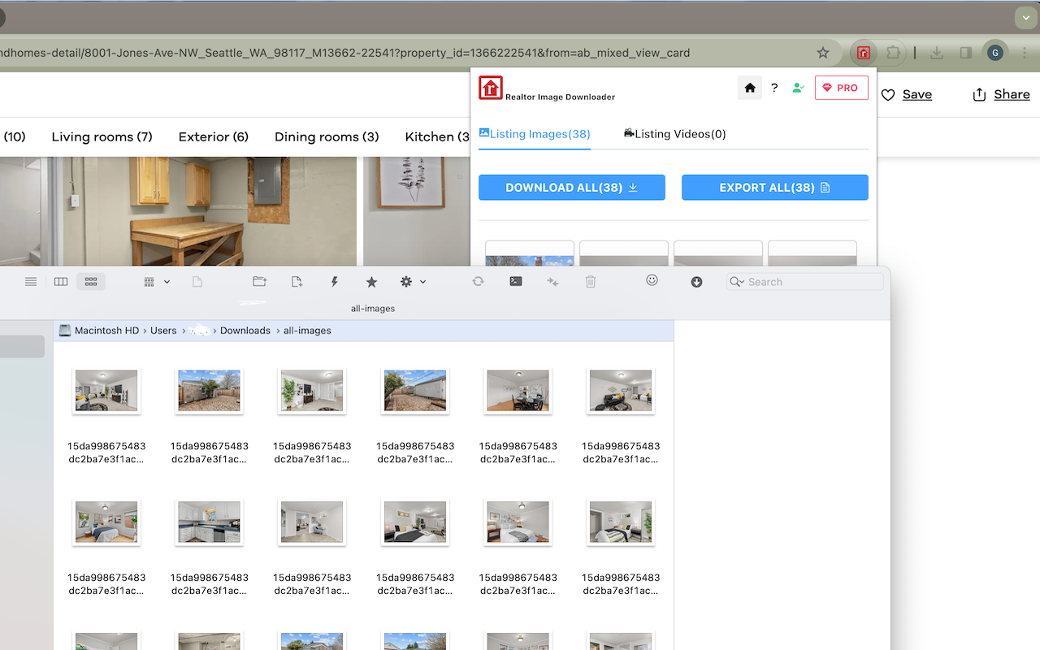Click the EXPORT ALL(38) button

coord(775,188)
